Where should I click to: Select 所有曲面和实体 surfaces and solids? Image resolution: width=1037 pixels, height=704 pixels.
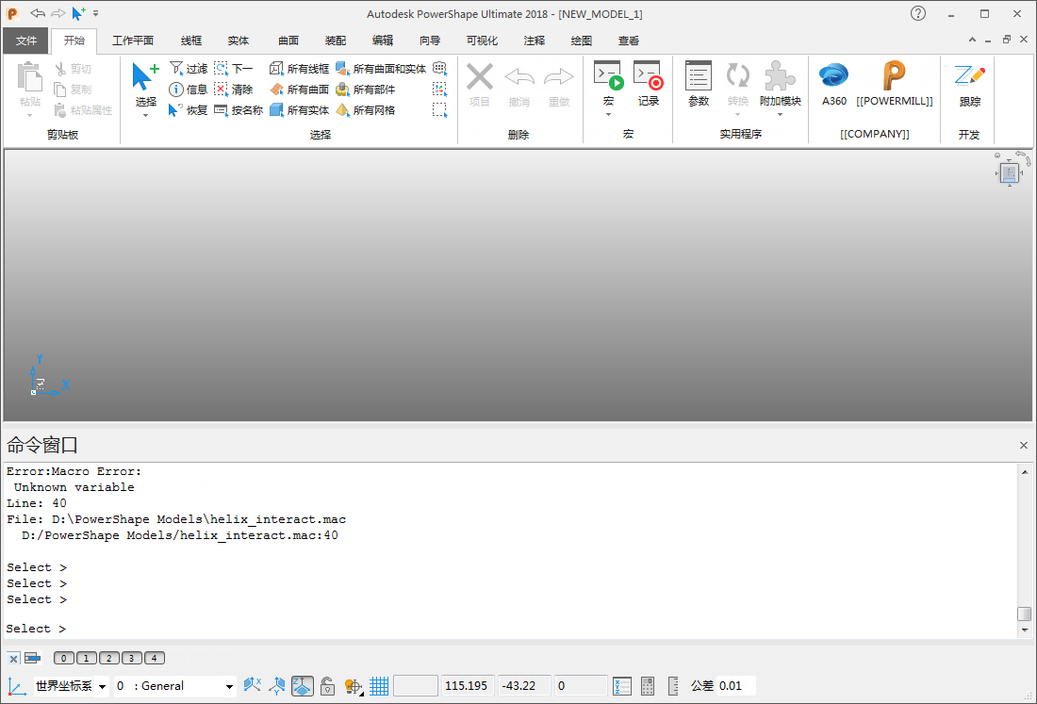[381, 68]
